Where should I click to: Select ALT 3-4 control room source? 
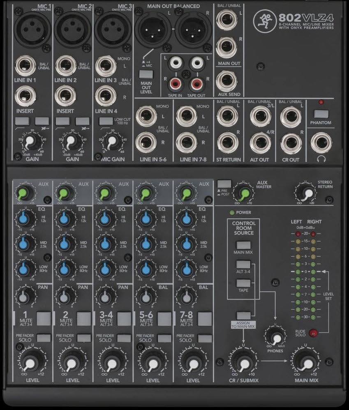[244, 264]
